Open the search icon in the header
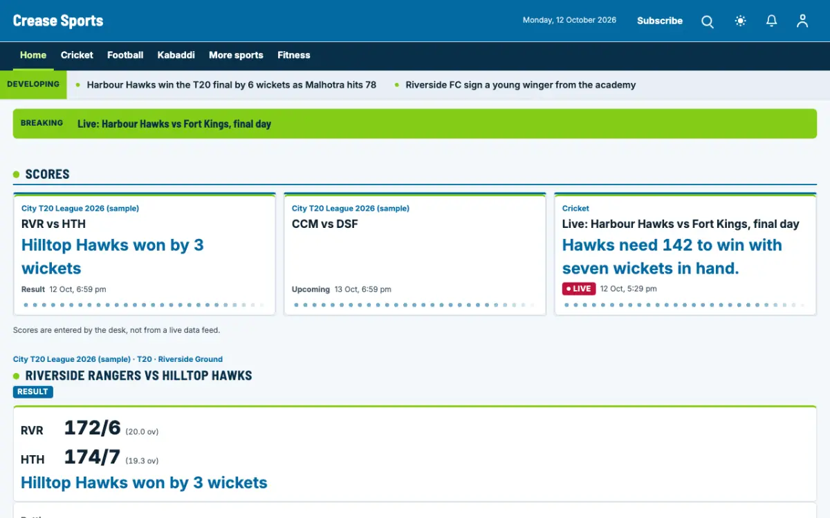The image size is (830, 518). click(x=708, y=21)
